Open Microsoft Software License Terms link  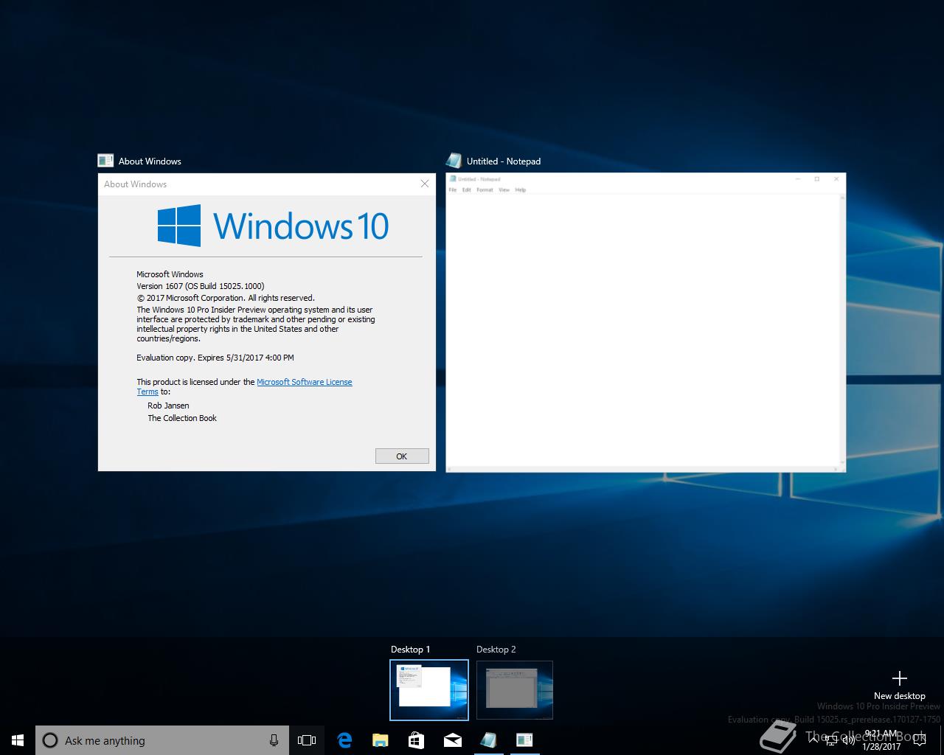click(x=304, y=382)
